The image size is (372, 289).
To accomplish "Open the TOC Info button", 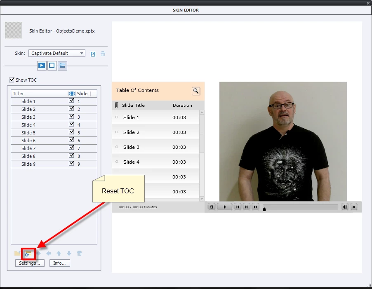I will click(x=59, y=263).
